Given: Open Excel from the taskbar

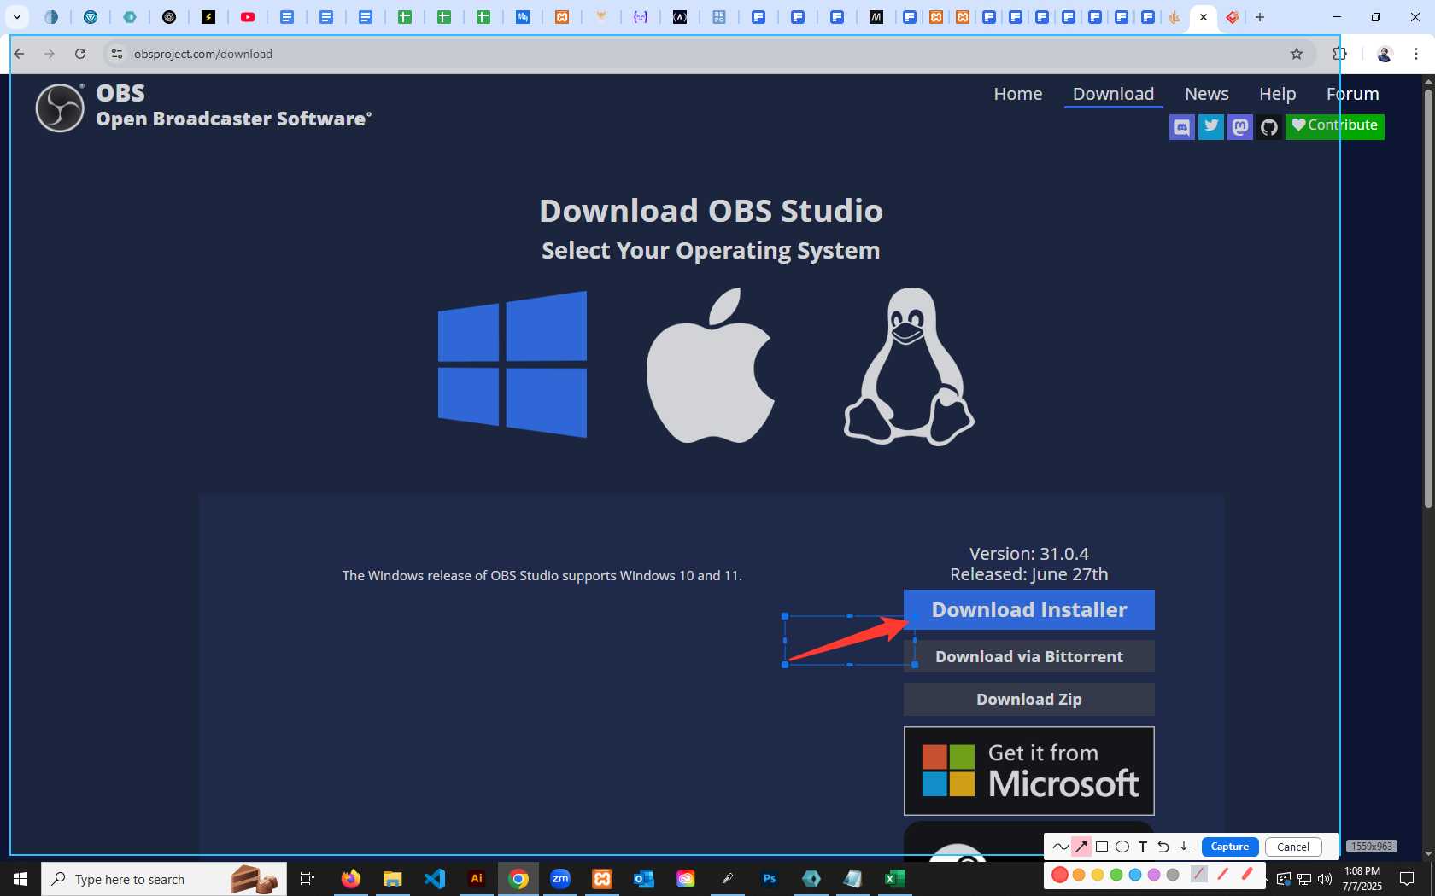Looking at the screenshot, I should 895,879.
